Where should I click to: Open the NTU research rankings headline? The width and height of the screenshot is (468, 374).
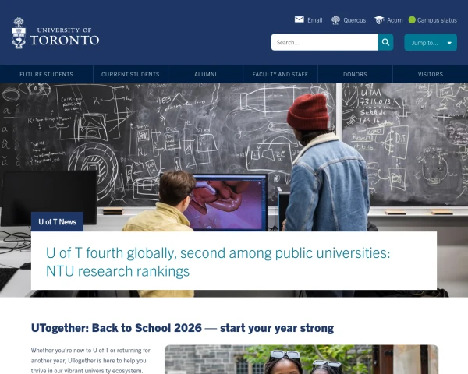pyautogui.click(x=218, y=262)
